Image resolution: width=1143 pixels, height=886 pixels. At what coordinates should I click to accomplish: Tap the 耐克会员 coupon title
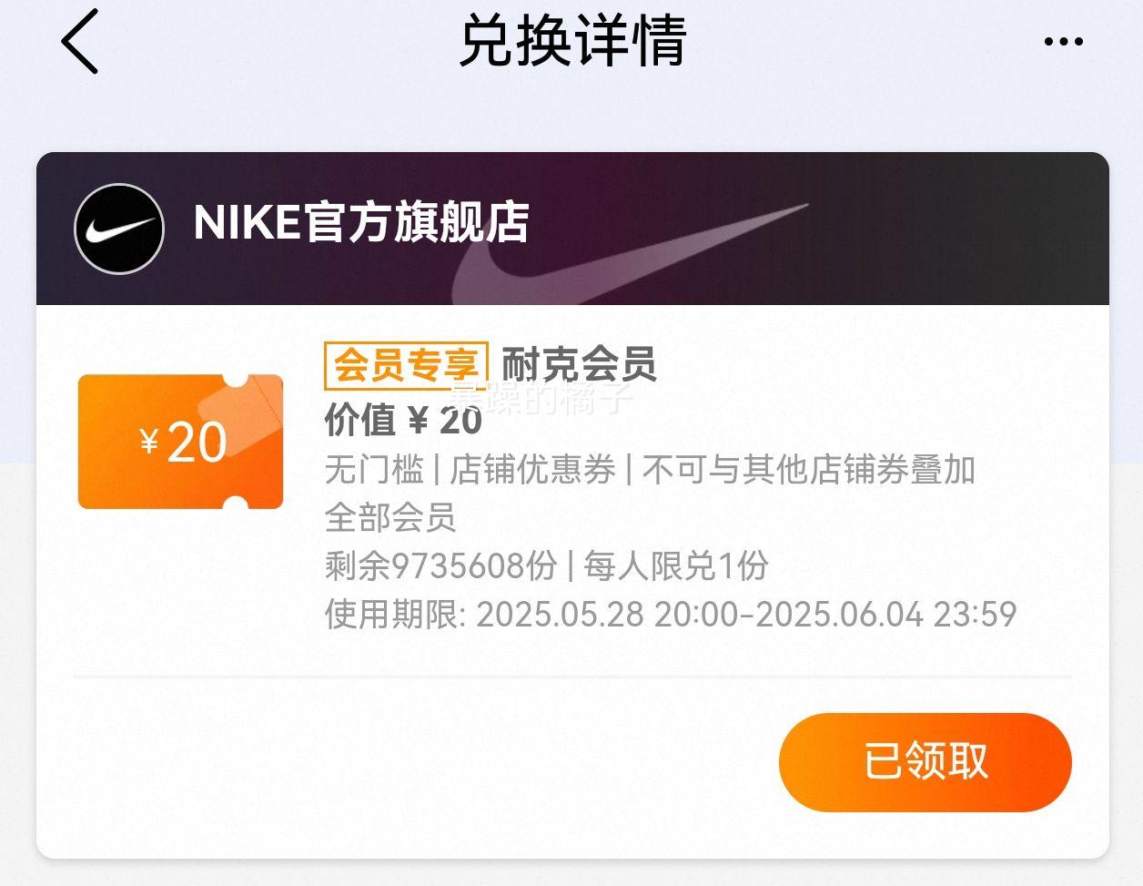579,365
